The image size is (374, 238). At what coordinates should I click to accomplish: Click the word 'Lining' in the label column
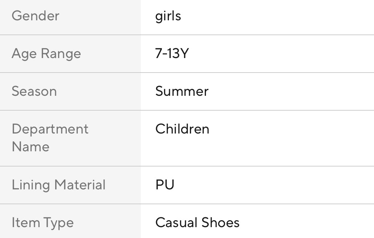click(x=31, y=185)
